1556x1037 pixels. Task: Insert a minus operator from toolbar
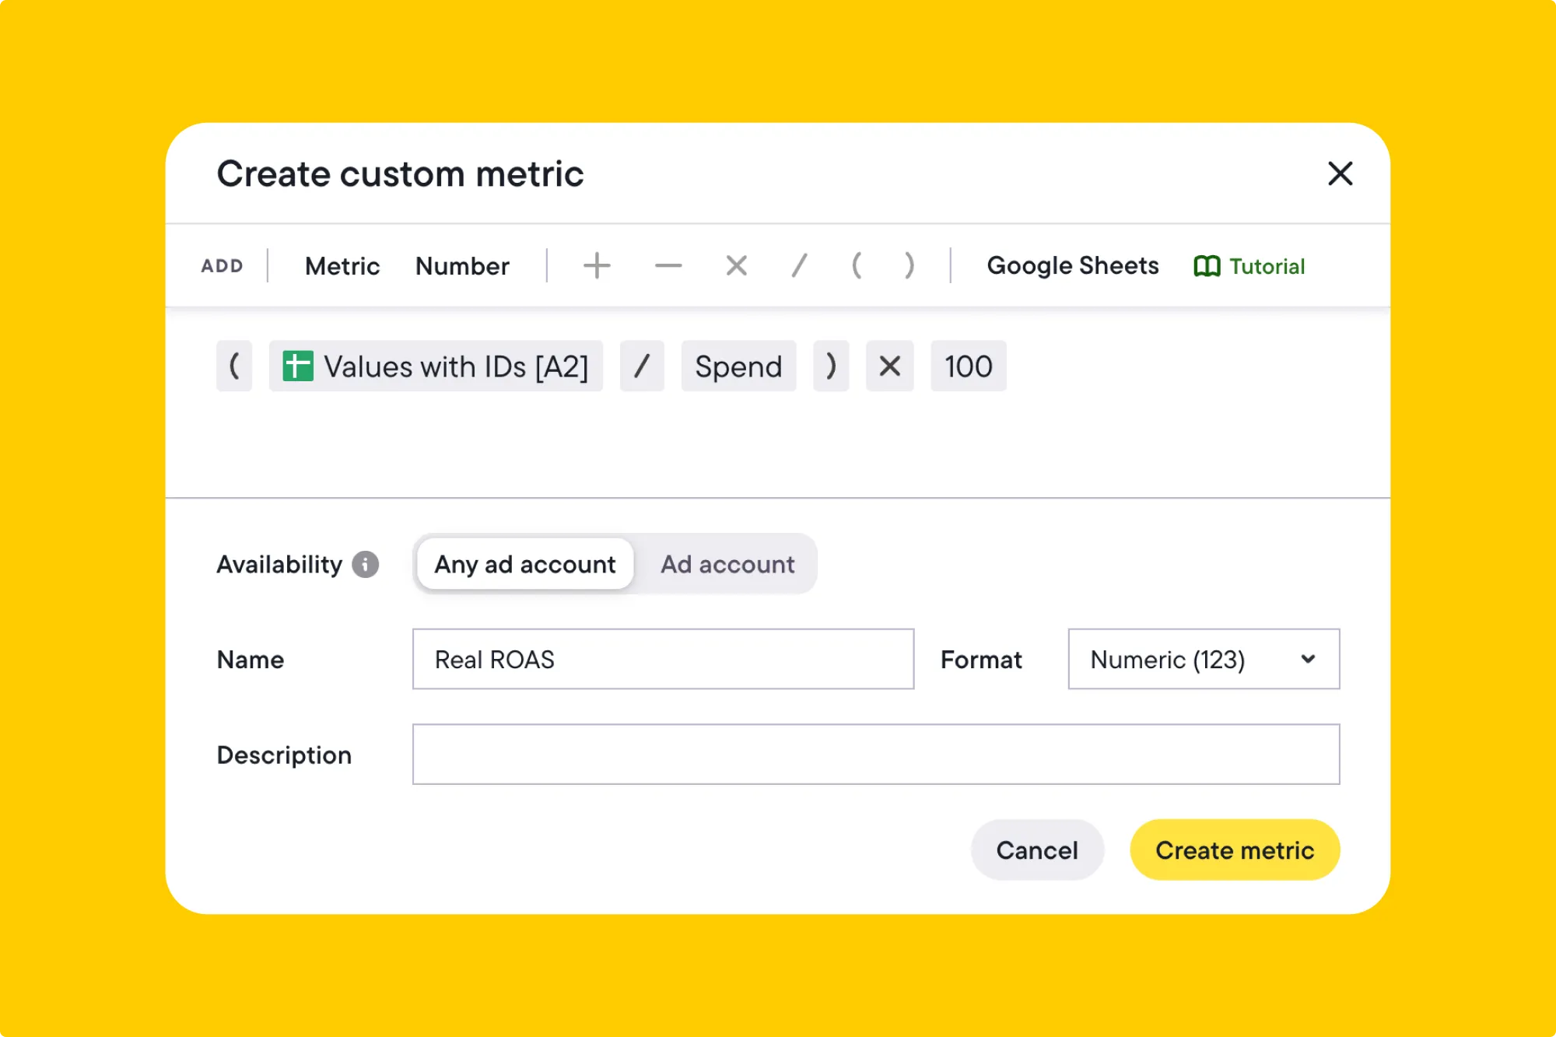tap(668, 266)
